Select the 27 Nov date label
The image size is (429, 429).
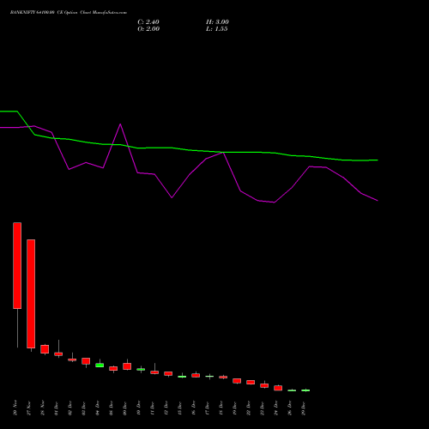tap(29, 408)
